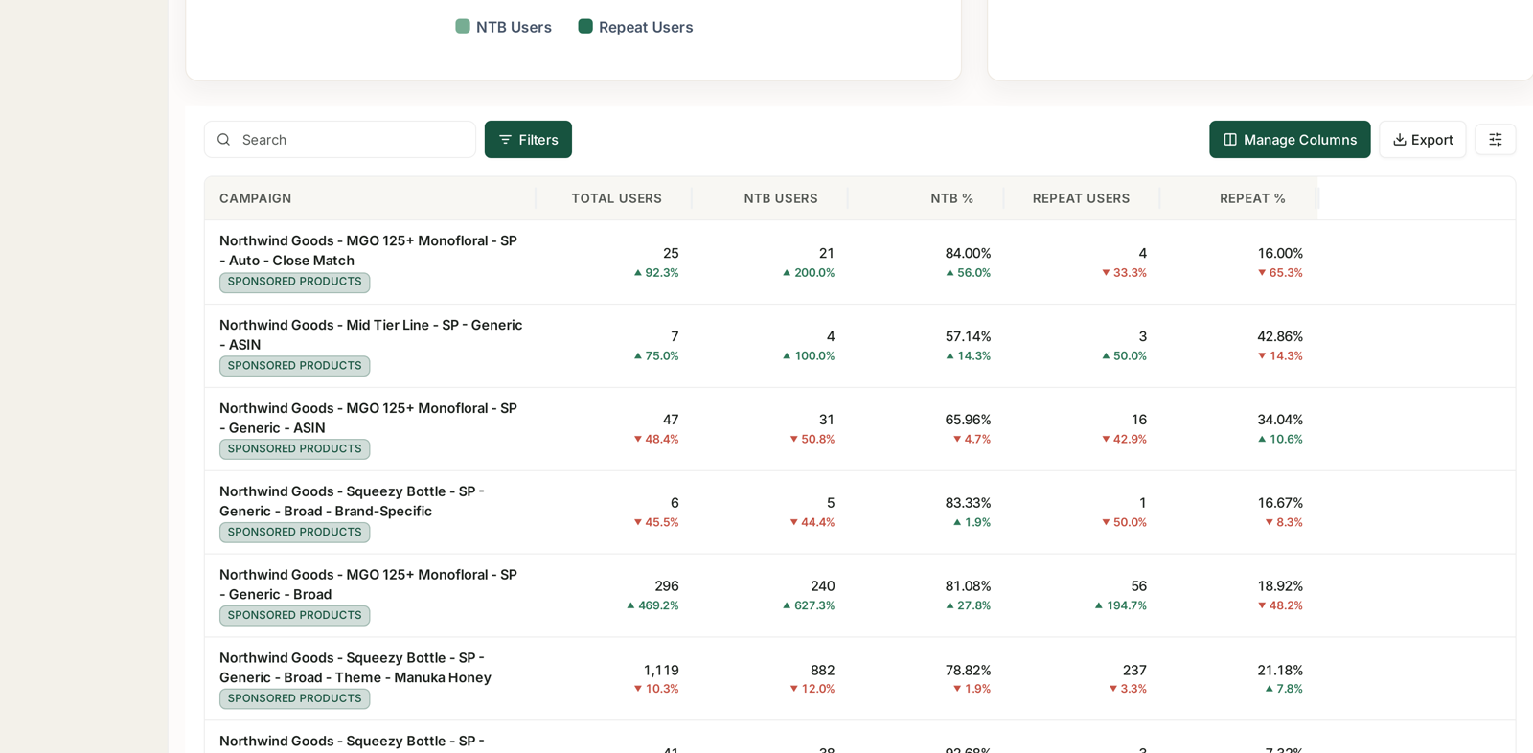This screenshot has width=1533, height=753.
Task: Click Sponsored Products tag under Auto Close Match
Action: pos(294,283)
